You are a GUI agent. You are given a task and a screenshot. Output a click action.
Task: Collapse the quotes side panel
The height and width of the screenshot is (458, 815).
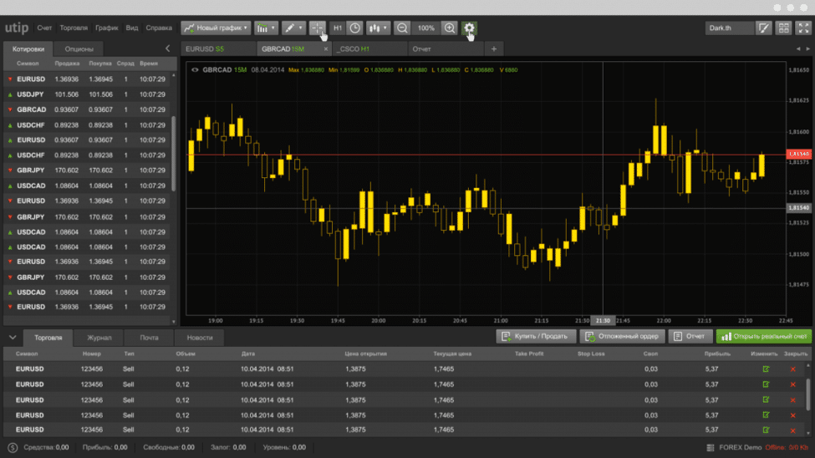coord(167,48)
